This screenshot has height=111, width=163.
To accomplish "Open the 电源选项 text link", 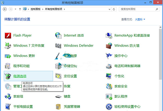I will (20, 76).
